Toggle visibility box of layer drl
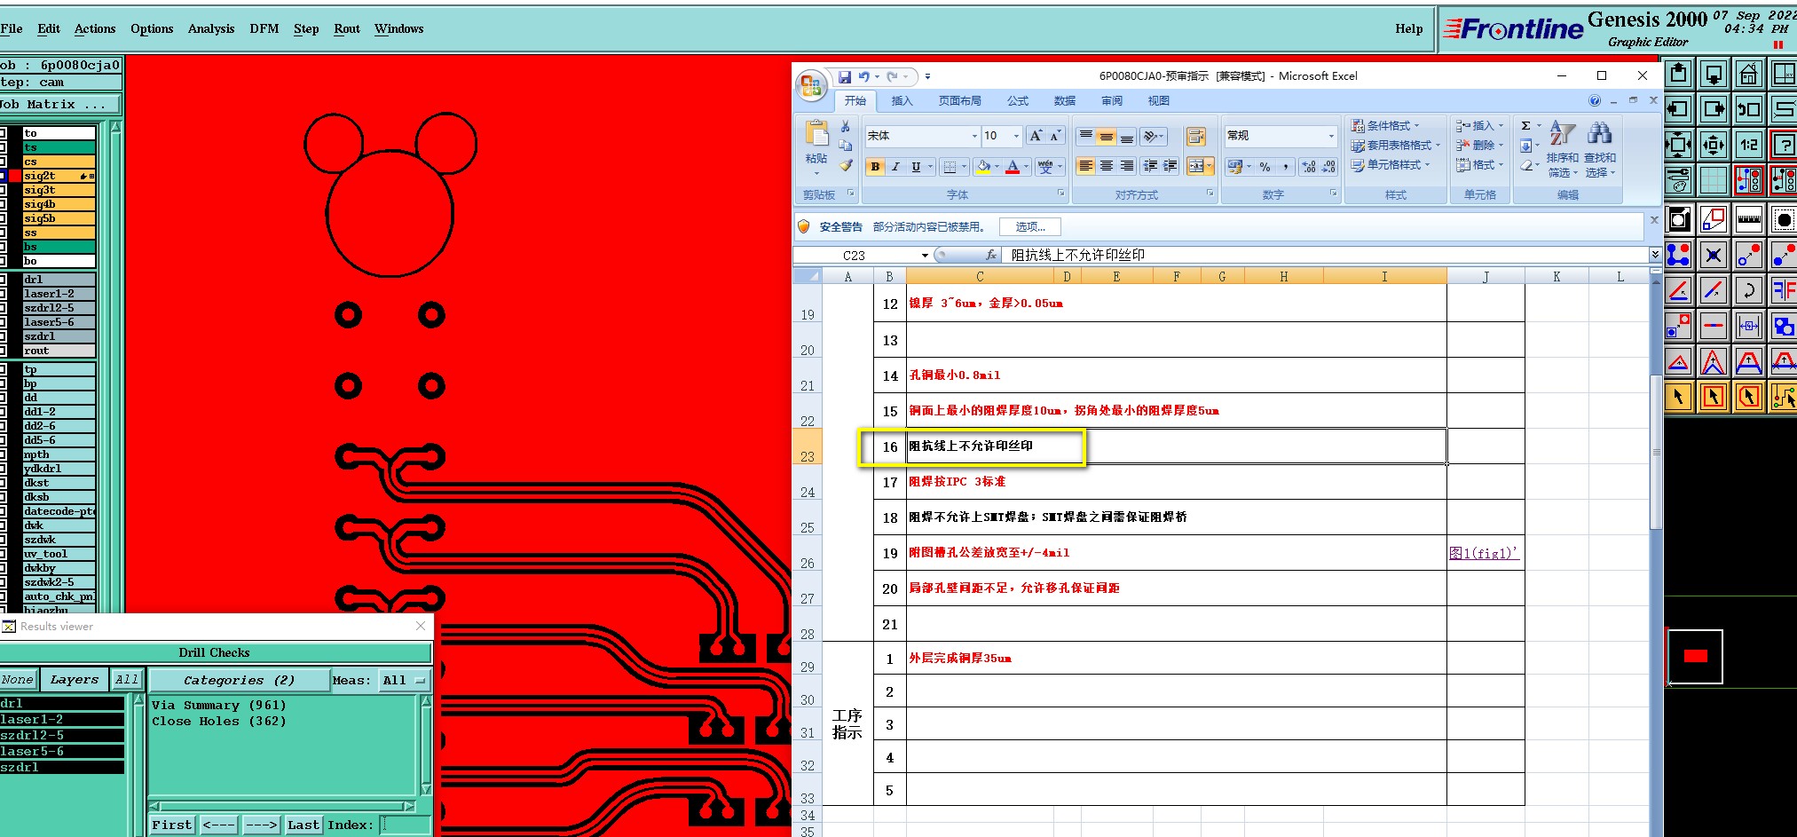Image resolution: width=1797 pixels, height=837 pixels. click(x=3, y=280)
